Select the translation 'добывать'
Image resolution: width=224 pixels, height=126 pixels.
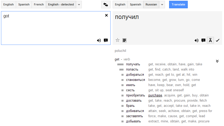(x=133, y=121)
